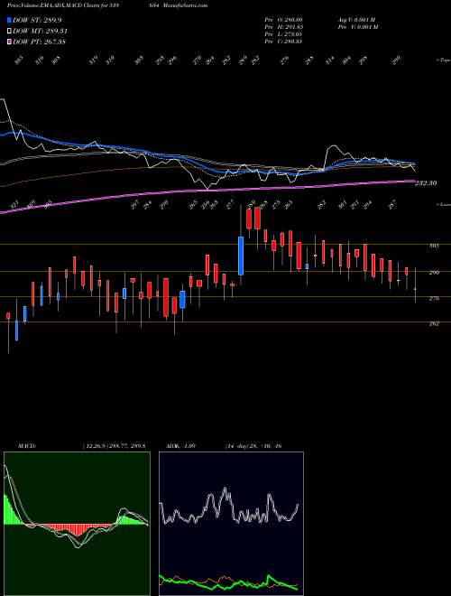Click the green MACD histogram bars at left
The height and width of the screenshot is (596, 451).
12,511
